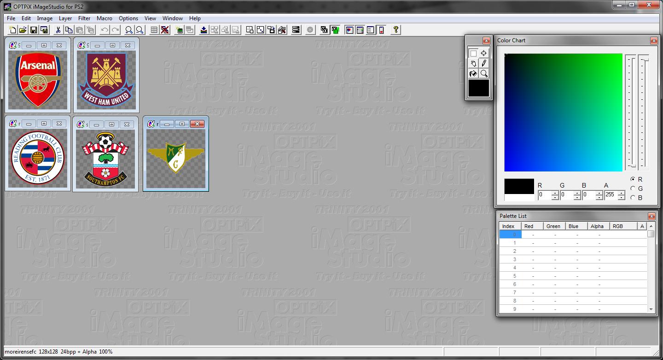Click the black current color swatch in toolbox
Viewport: 663px width, 360px height.
479,88
